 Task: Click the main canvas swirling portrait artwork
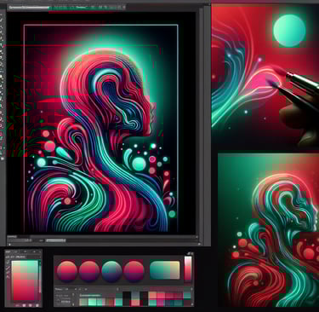pyautogui.click(x=101, y=129)
